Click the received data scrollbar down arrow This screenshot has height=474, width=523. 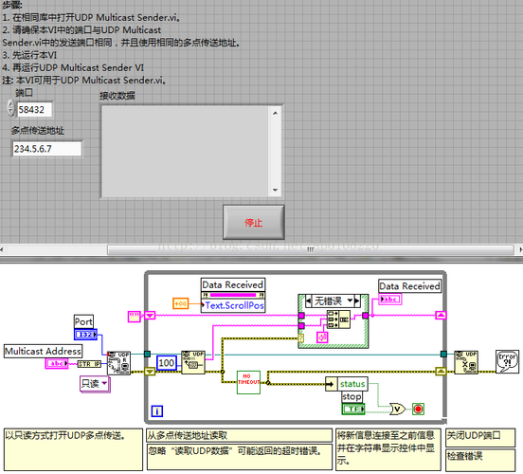275,190
